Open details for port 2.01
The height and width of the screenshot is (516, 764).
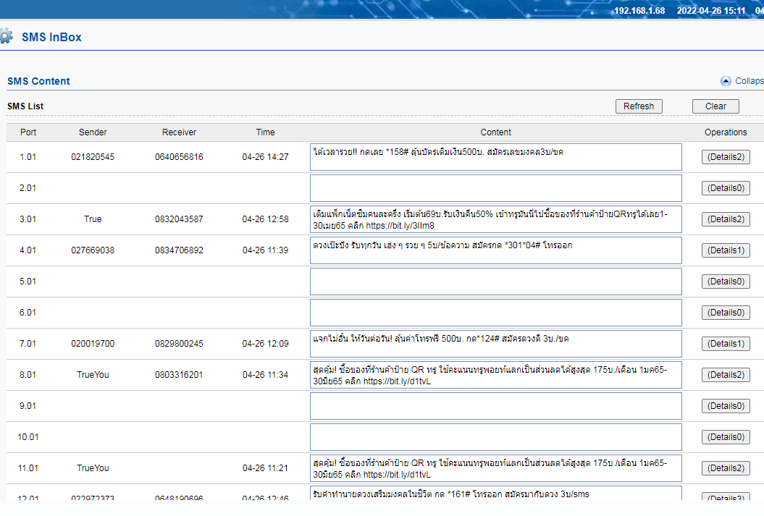[725, 188]
